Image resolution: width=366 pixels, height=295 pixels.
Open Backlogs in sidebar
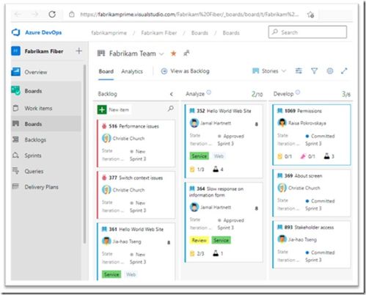35,139
